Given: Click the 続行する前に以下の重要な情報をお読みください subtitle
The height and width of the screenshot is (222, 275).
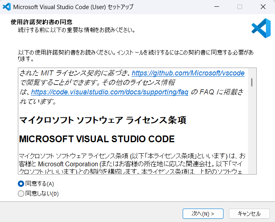Looking at the screenshot, I should pos(76,30).
